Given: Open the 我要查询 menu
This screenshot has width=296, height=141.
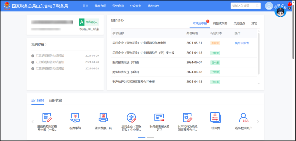Looking at the screenshot, I should (x=118, y=6).
